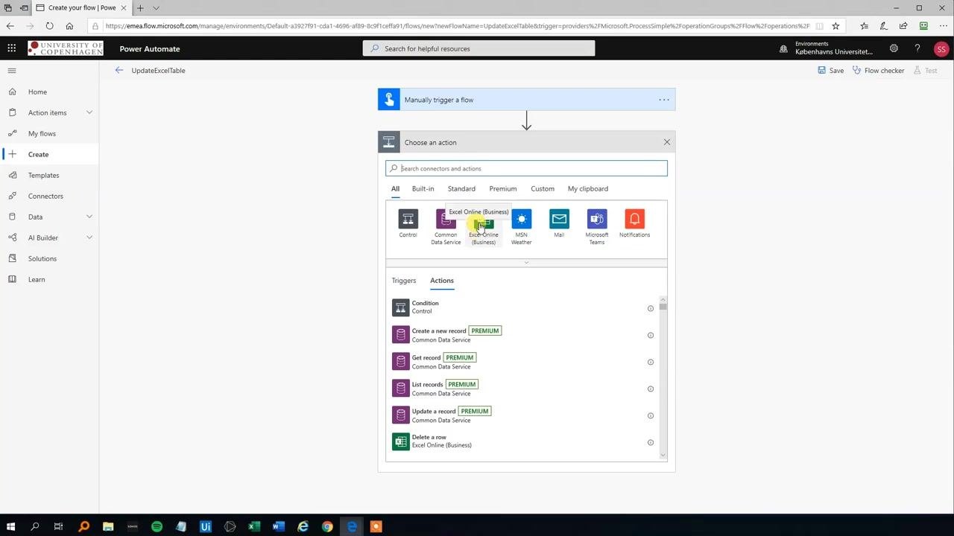
Task: Open Chrome from the taskbar
Action: pyautogui.click(x=327, y=526)
